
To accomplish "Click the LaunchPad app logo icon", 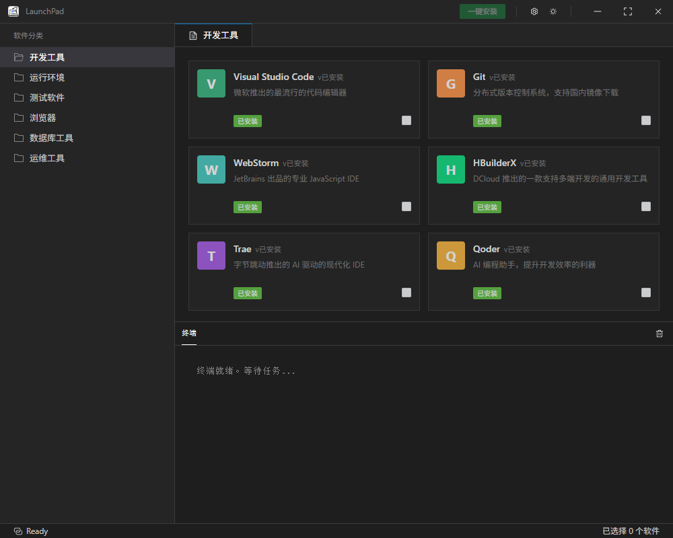I will [x=13, y=11].
